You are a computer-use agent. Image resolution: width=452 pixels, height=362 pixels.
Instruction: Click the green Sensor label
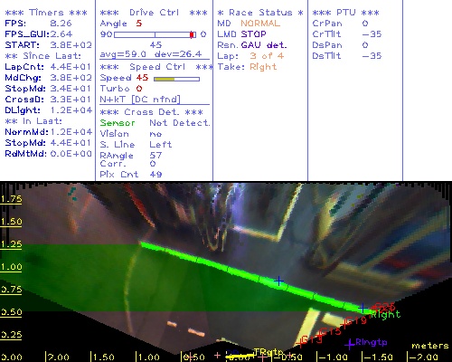tap(118, 123)
